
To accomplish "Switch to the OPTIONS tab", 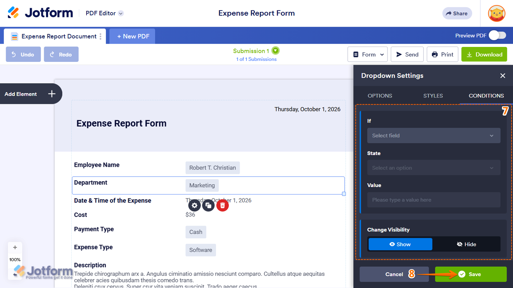I will (380, 96).
